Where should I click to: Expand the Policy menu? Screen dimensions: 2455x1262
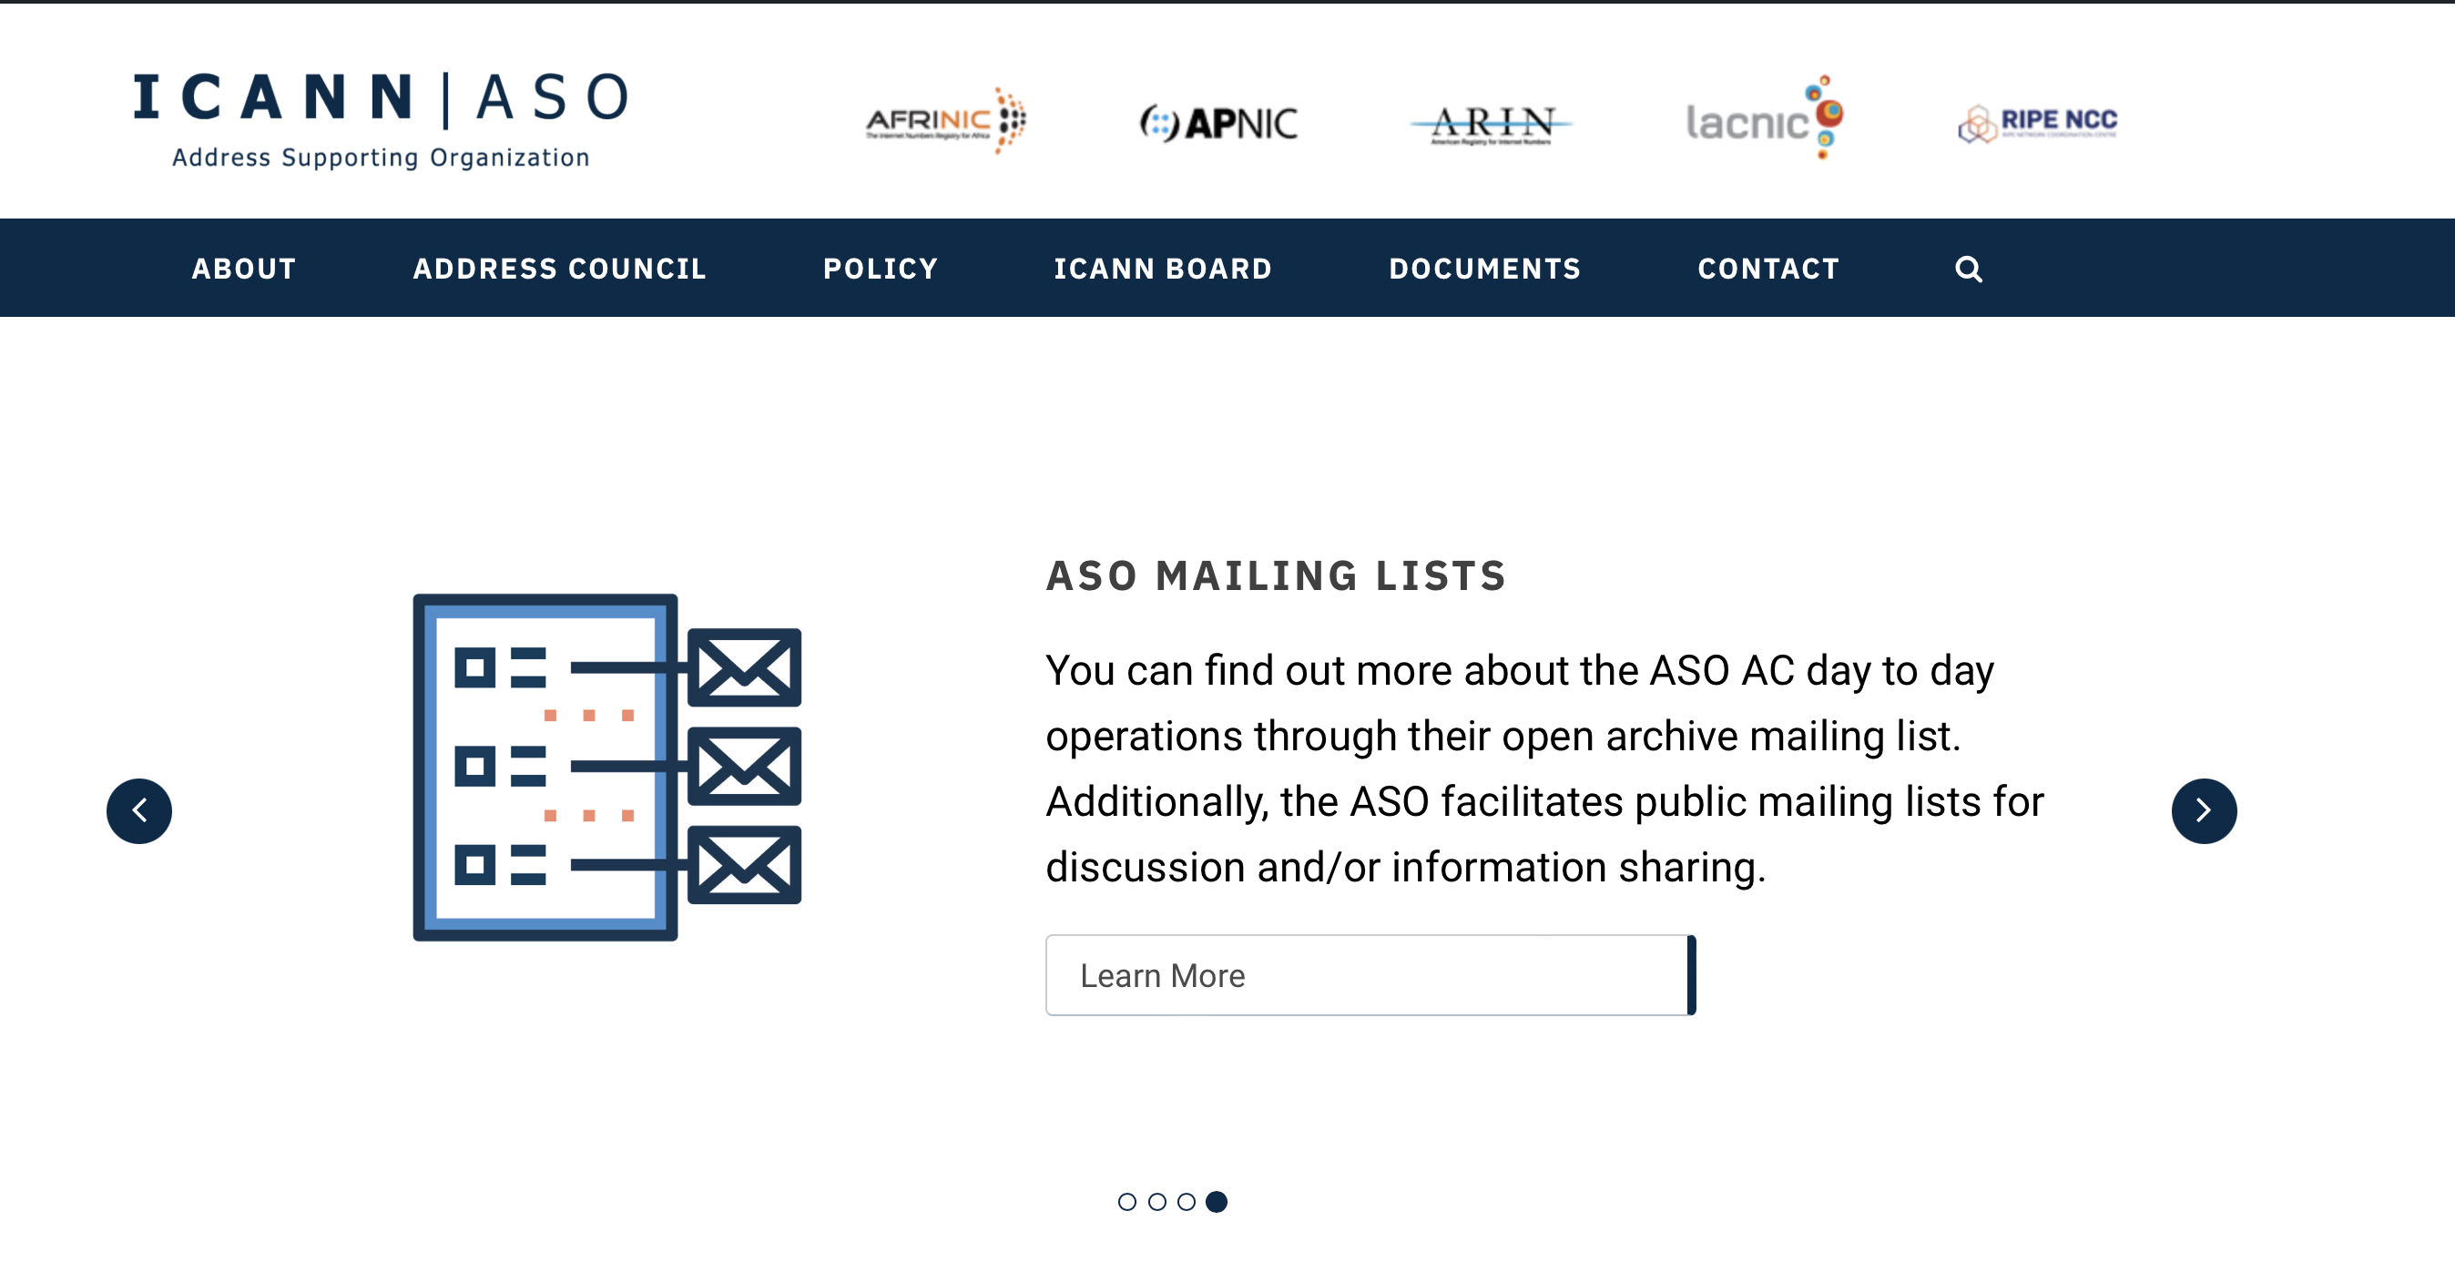point(881,269)
